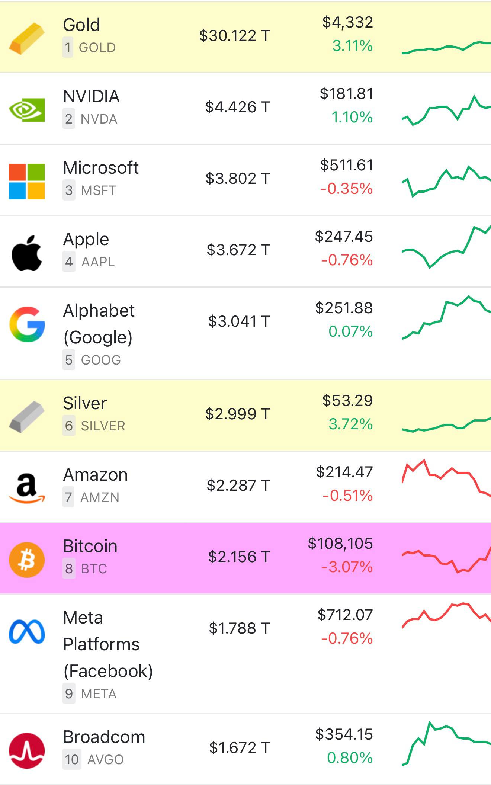
Task: Open the Meta Platforms (Facebook) link
Action: pyautogui.click(x=108, y=644)
